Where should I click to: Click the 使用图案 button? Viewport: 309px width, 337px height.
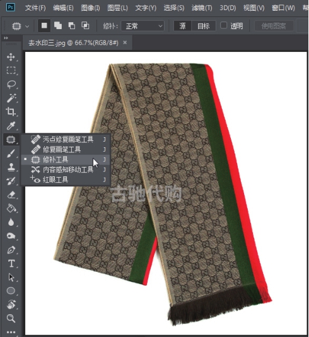pos(274,26)
